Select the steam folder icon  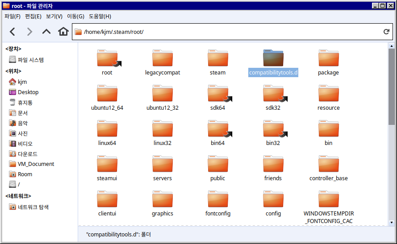[218, 58]
